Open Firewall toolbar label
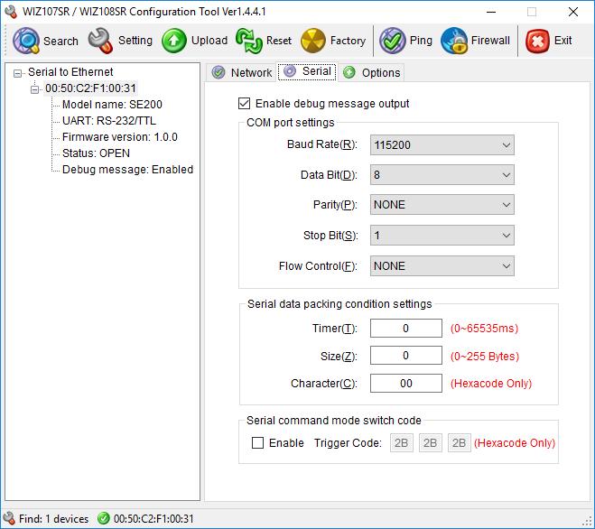This screenshot has width=595, height=529. tap(490, 41)
